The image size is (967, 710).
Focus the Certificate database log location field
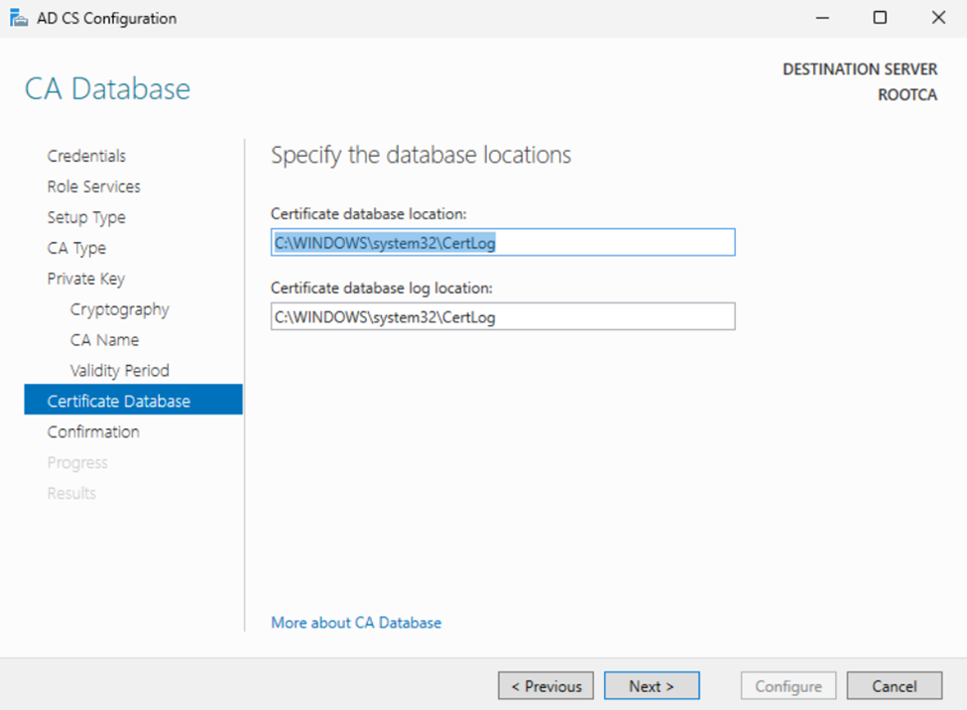coord(502,316)
